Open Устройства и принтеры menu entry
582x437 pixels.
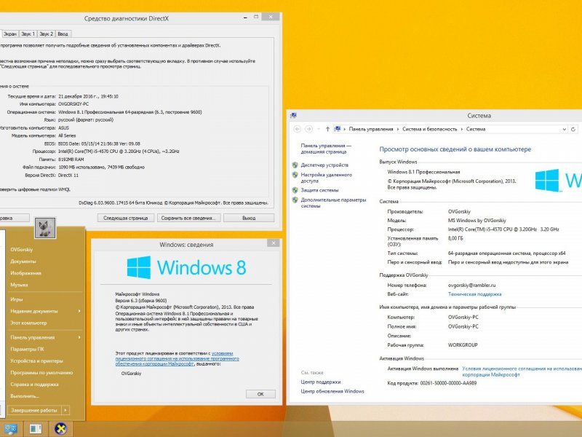37,361
